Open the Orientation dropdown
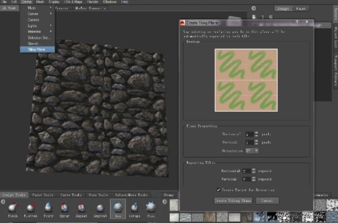This screenshot has width=338, height=223. (x=252, y=151)
